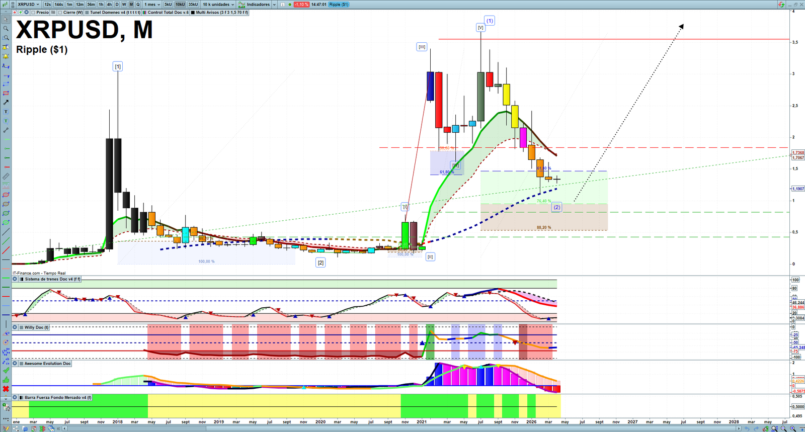Expand the left drawing toolbar chevron
The width and height of the screenshot is (805, 432).
click(6, 398)
